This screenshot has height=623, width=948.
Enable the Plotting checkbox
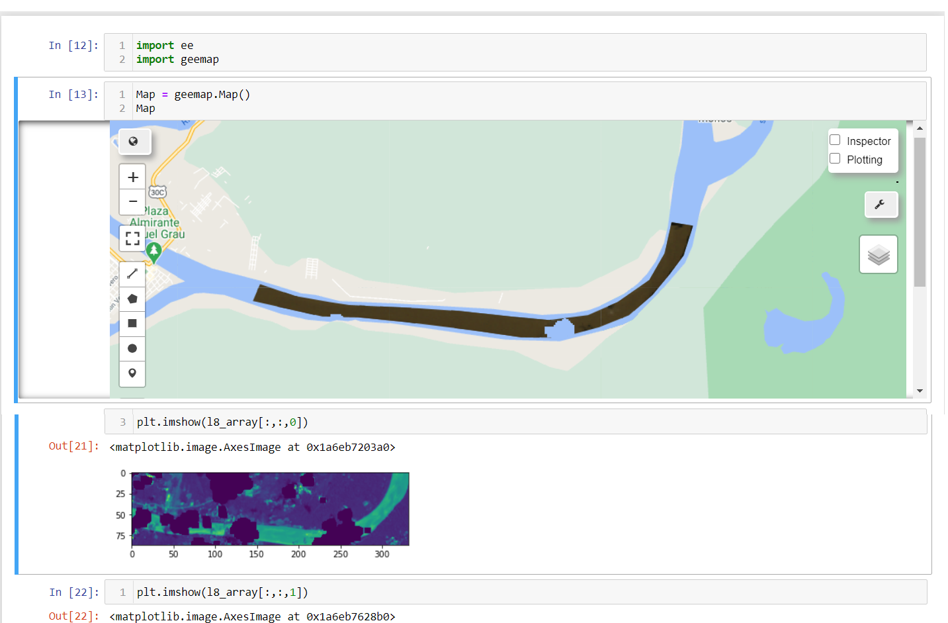coord(835,158)
